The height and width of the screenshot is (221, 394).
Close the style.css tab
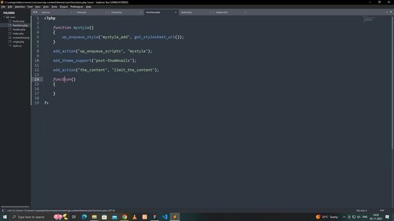71,12
